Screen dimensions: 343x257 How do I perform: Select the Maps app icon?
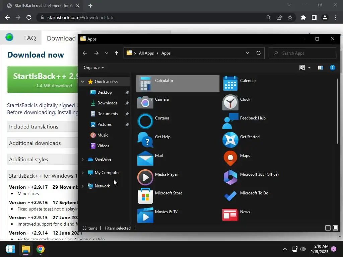(230, 159)
